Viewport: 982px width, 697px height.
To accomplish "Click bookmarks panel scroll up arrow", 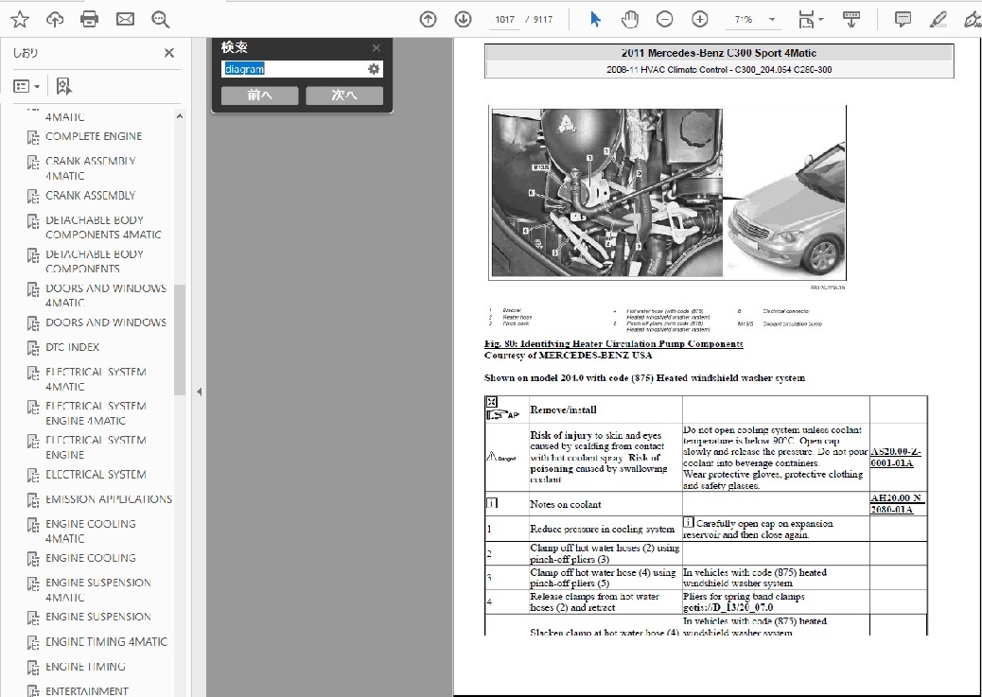I will [x=180, y=116].
